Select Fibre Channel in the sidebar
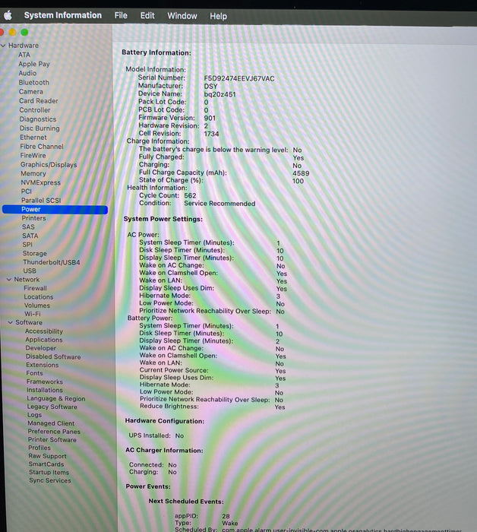 pos(42,147)
